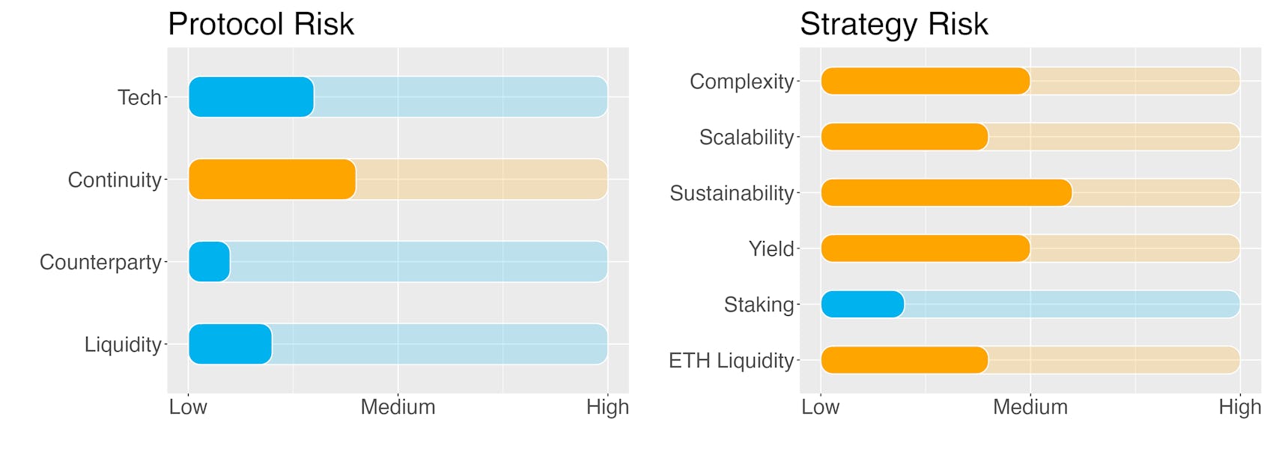Click Low label under Protocol Risk

(x=188, y=407)
